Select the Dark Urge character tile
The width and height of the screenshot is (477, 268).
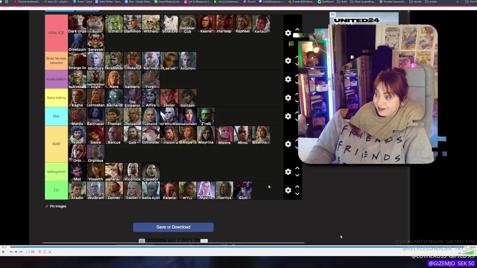77,24
